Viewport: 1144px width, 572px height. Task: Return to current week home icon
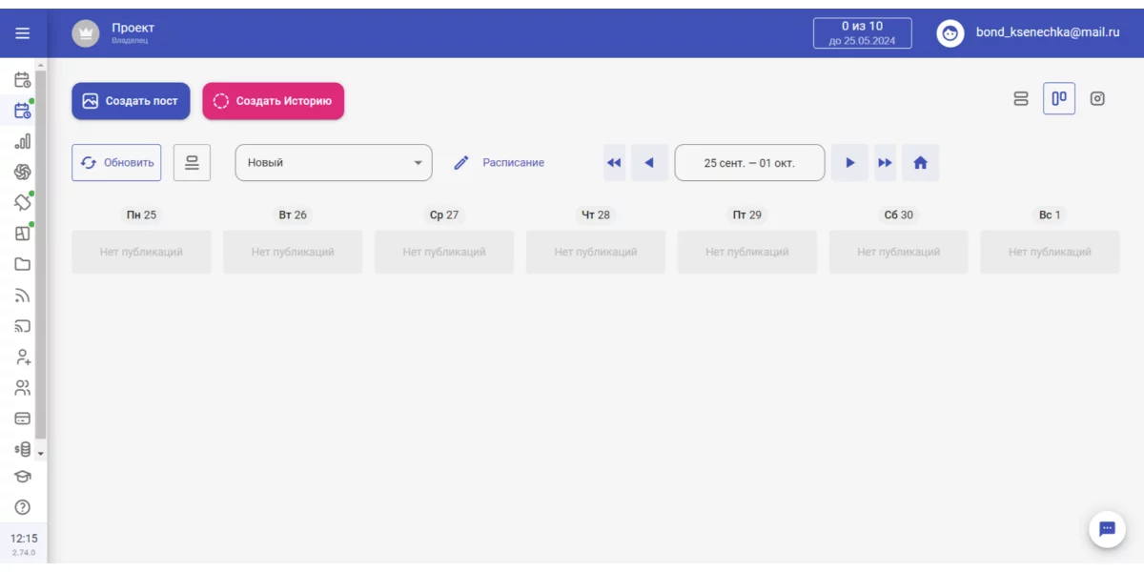921,163
